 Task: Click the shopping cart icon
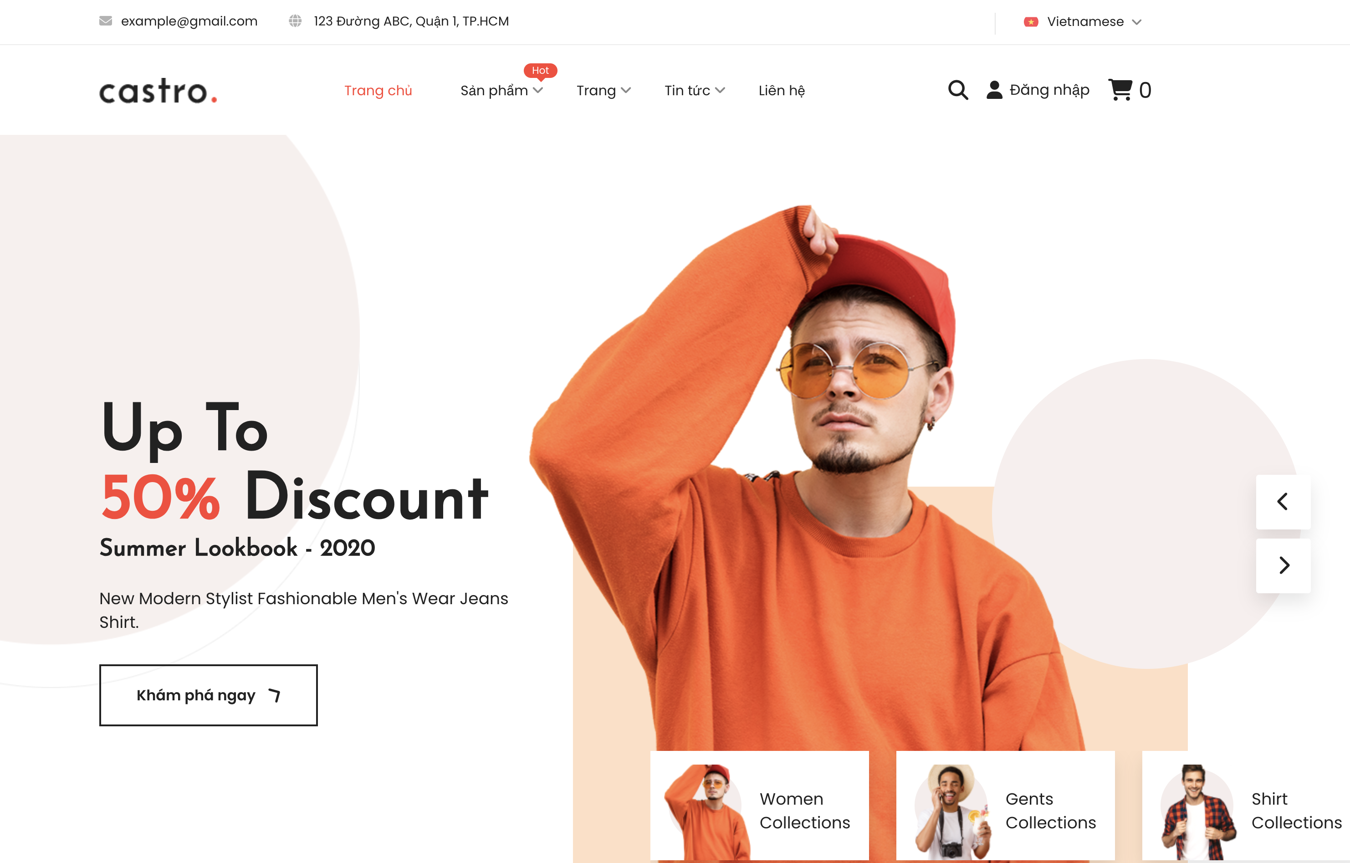[1120, 90]
